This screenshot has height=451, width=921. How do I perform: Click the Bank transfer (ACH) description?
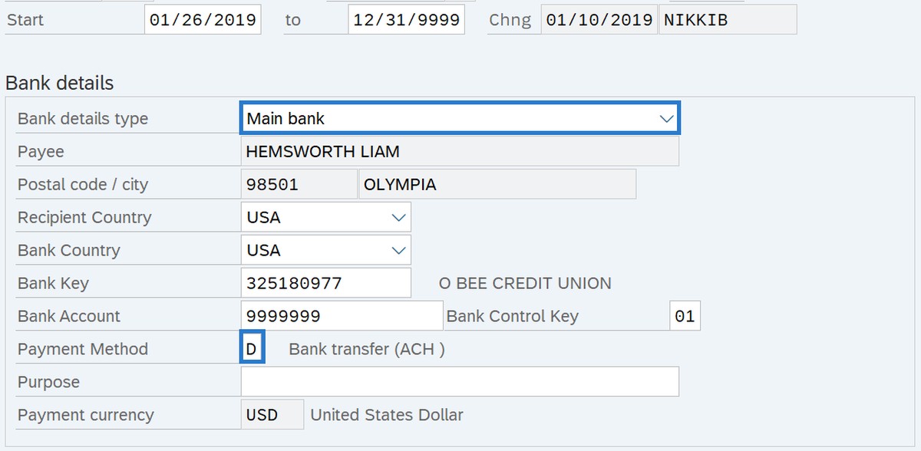(367, 350)
